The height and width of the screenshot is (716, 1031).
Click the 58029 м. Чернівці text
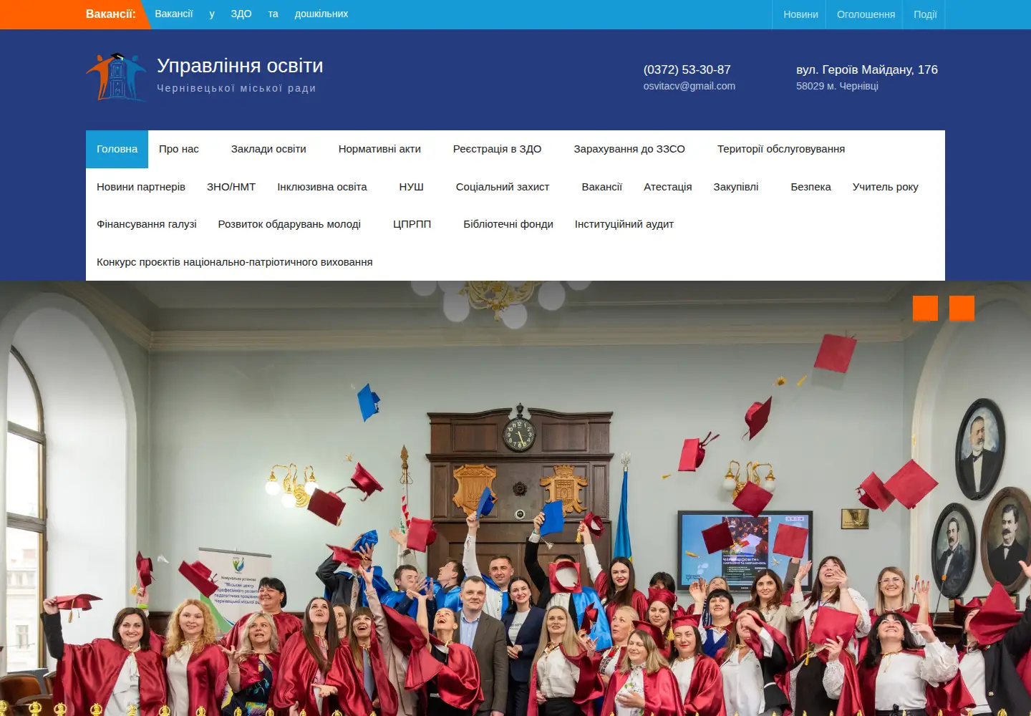(x=837, y=86)
